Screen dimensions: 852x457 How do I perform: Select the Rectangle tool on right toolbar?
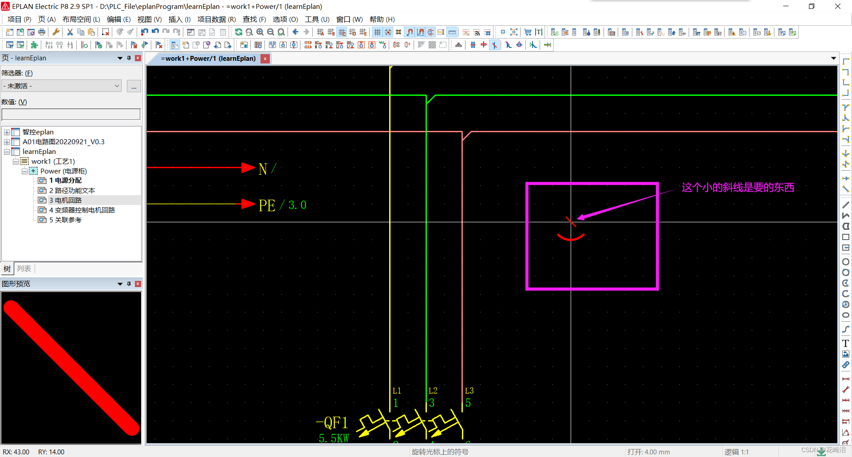click(x=846, y=237)
